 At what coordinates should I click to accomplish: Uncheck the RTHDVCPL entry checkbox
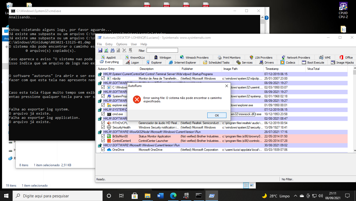(103, 123)
